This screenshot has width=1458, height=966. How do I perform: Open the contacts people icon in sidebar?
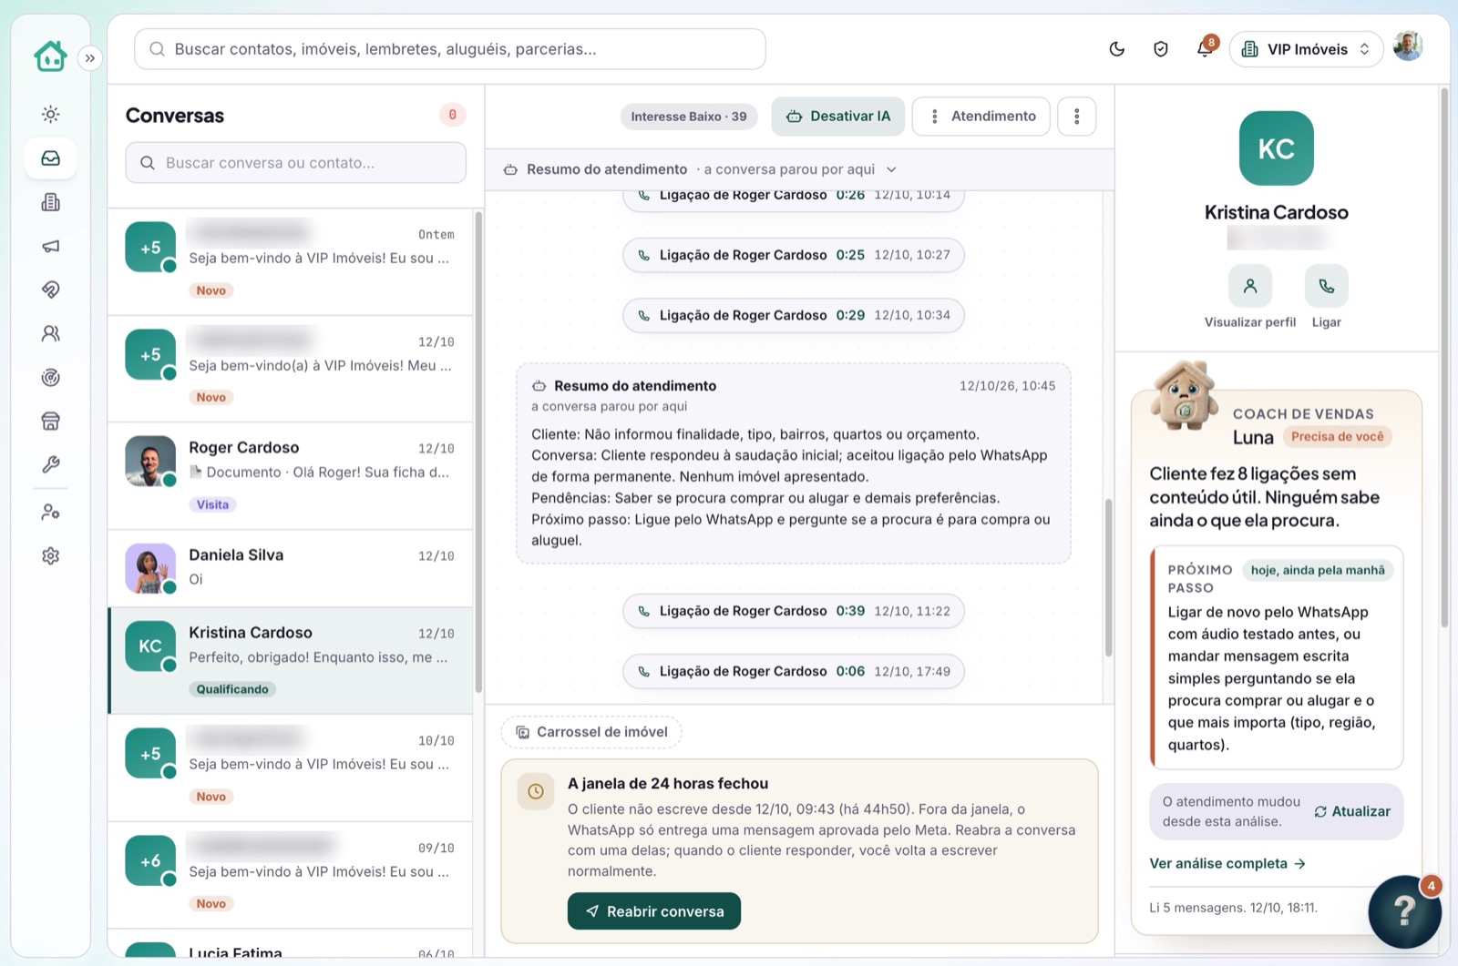click(51, 333)
